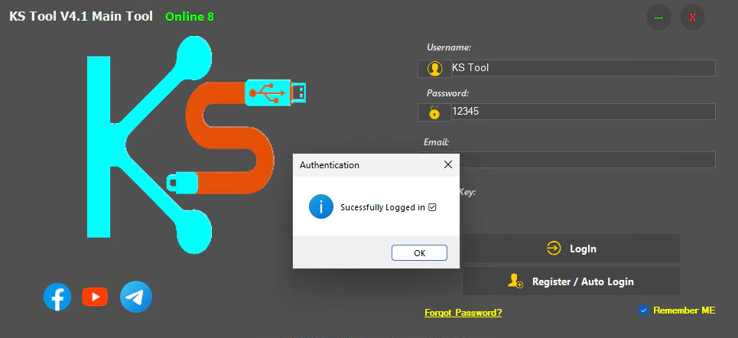Close the Authentication dialog with X
Viewport: 738px width, 338px height.
448,164
